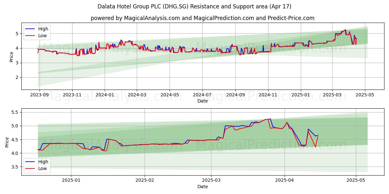
Task: Click the '2024-07' tick label on top chart
Action: (202, 95)
